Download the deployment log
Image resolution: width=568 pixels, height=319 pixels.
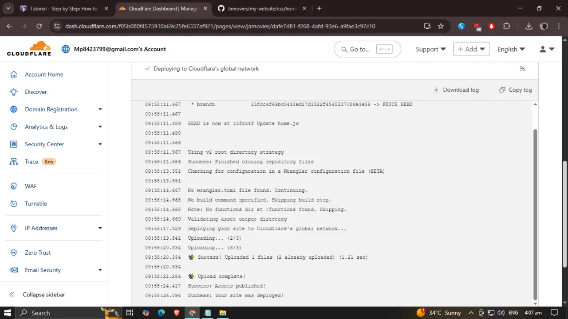456,90
